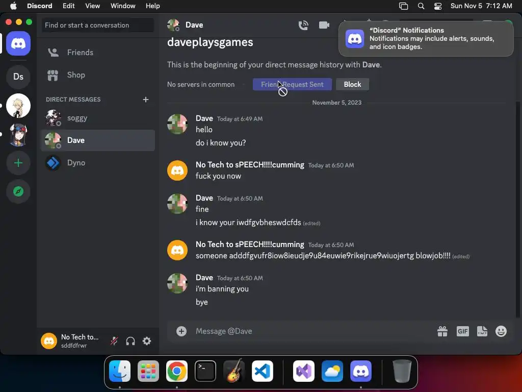
Task: Add a server with plus icon
Action: [18, 163]
